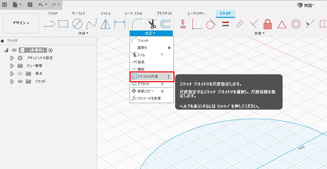Choose 延長 from the 修正 menu
Screen dimensions: 327x169
pos(151,62)
